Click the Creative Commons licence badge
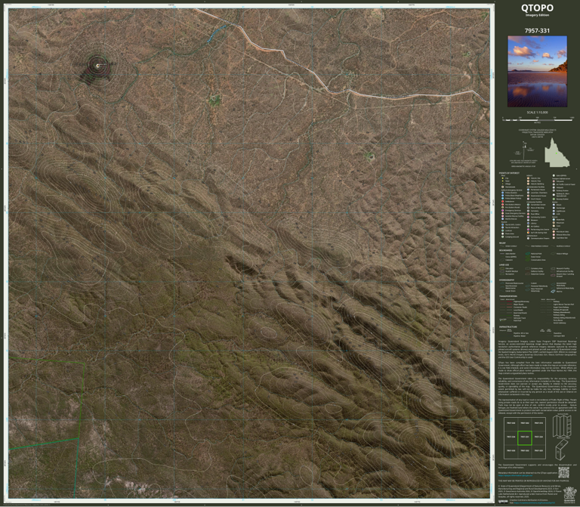This screenshot has height=507, width=580. tap(503, 502)
